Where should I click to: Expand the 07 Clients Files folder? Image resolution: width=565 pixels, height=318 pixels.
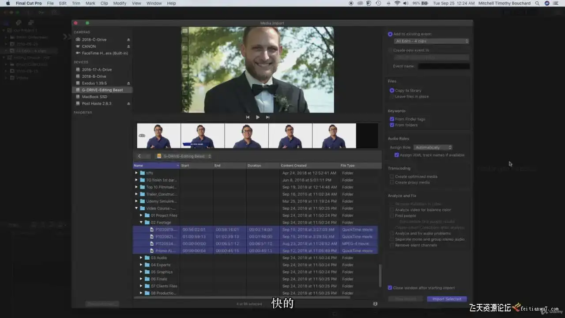[141, 286]
